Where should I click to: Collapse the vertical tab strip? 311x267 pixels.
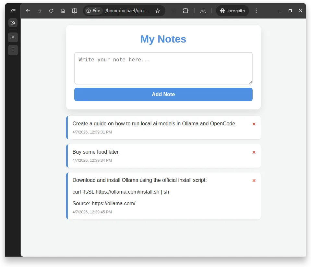(x=13, y=11)
